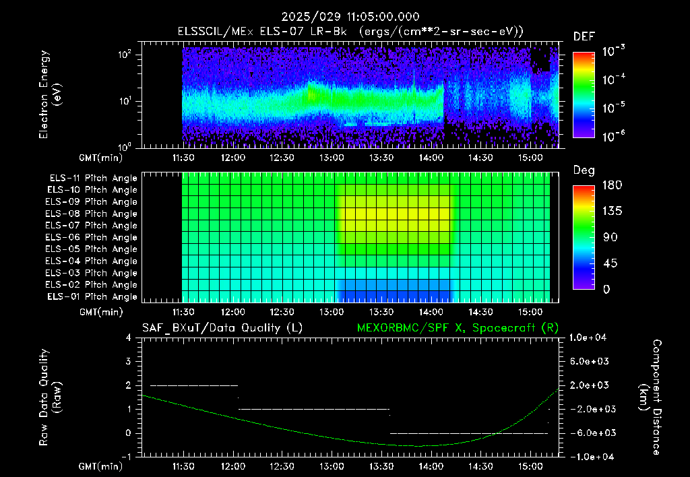This screenshot has height=477, width=690.
Task: Click the 13:30 label under the bottom plot
Action: pyautogui.click(x=381, y=466)
